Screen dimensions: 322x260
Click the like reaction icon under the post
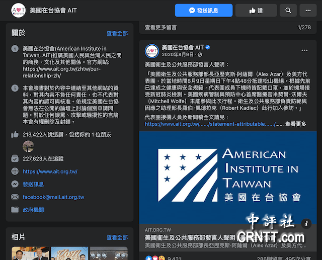pyautogui.click(x=148, y=258)
